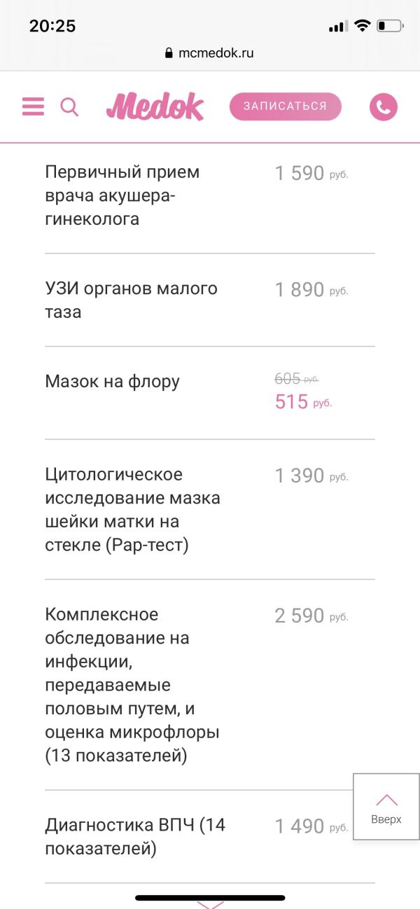
Task: Click the mcmedok.ru address bar
Action: tap(210, 53)
